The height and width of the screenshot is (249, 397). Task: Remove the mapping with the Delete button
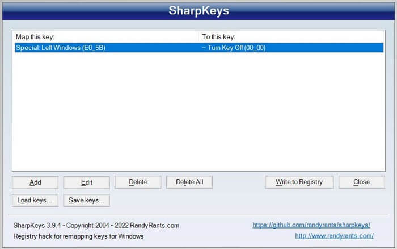pyautogui.click(x=138, y=182)
